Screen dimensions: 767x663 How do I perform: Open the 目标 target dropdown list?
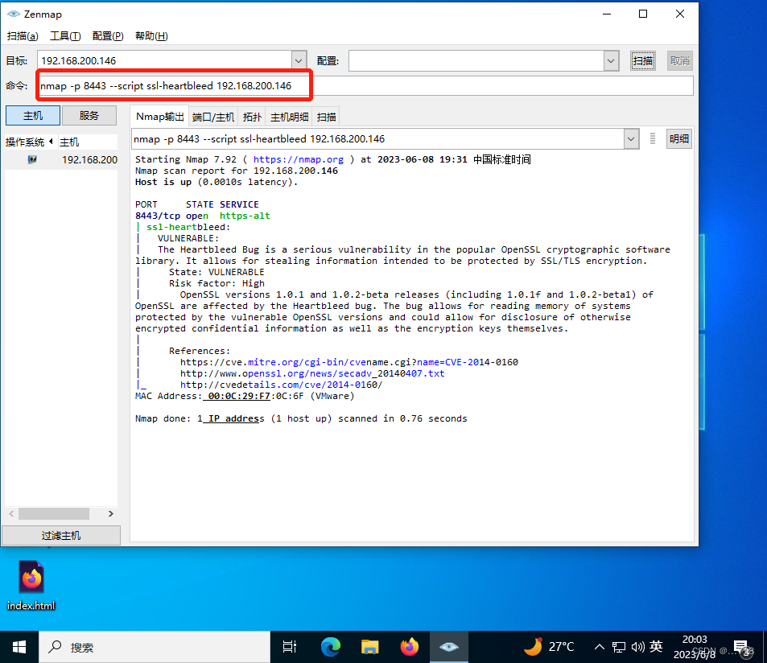coord(299,60)
